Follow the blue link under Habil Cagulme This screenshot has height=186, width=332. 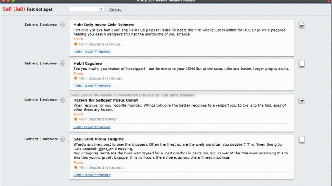point(92,86)
